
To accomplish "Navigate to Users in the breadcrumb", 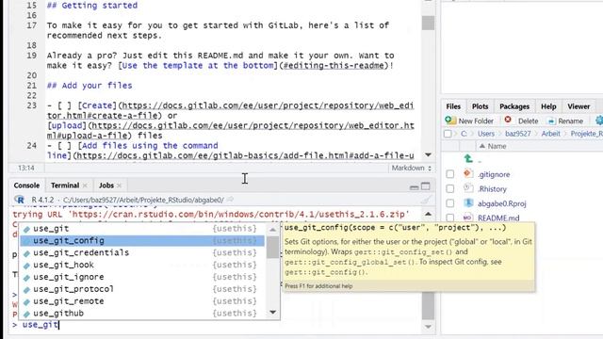I will coord(486,134).
